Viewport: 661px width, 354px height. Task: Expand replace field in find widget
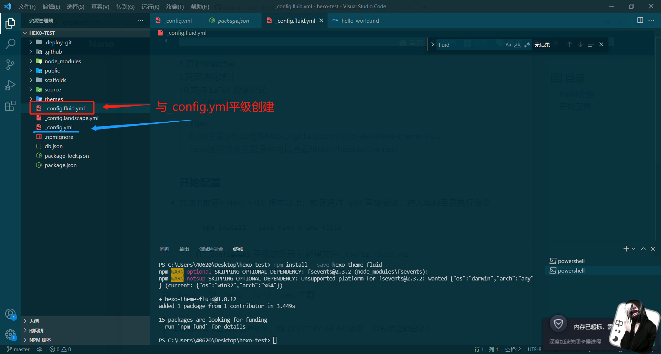pos(432,45)
